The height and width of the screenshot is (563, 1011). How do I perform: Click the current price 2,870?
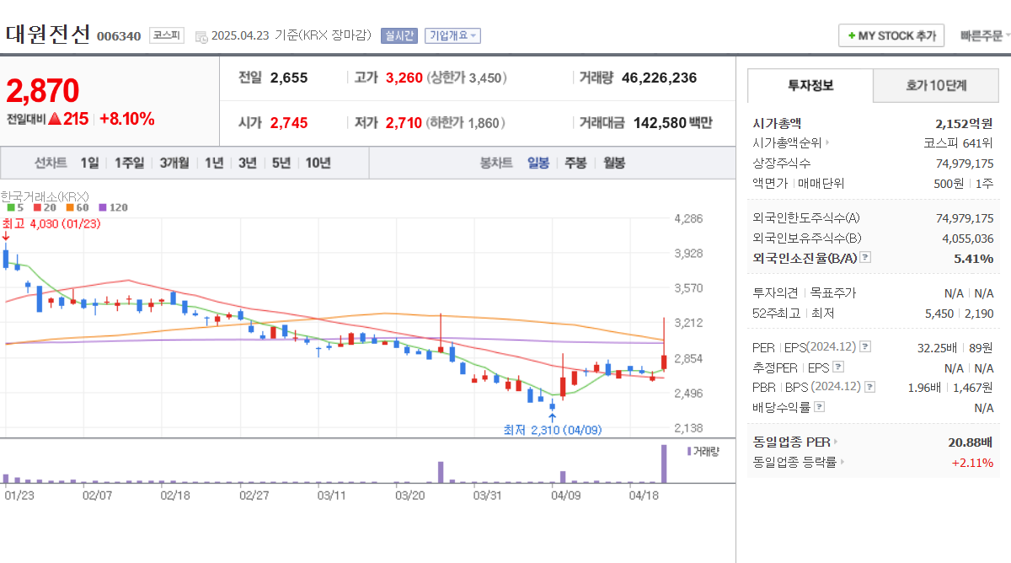(x=43, y=90)
